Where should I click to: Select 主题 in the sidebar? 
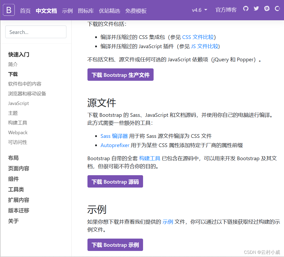(x=13, y=113)
